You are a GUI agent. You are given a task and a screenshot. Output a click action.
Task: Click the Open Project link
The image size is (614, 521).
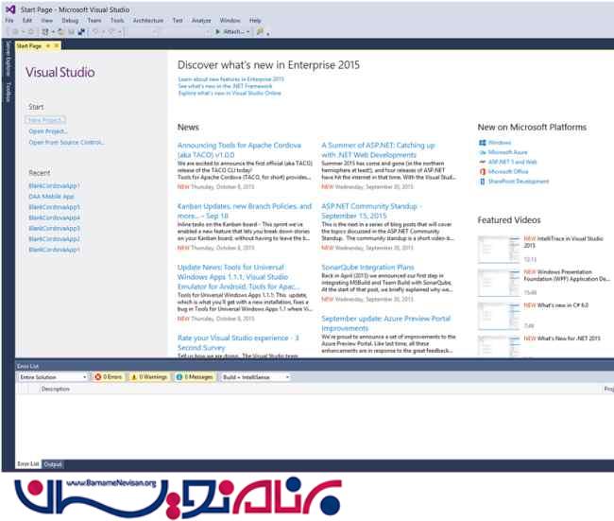pos(48,131)
